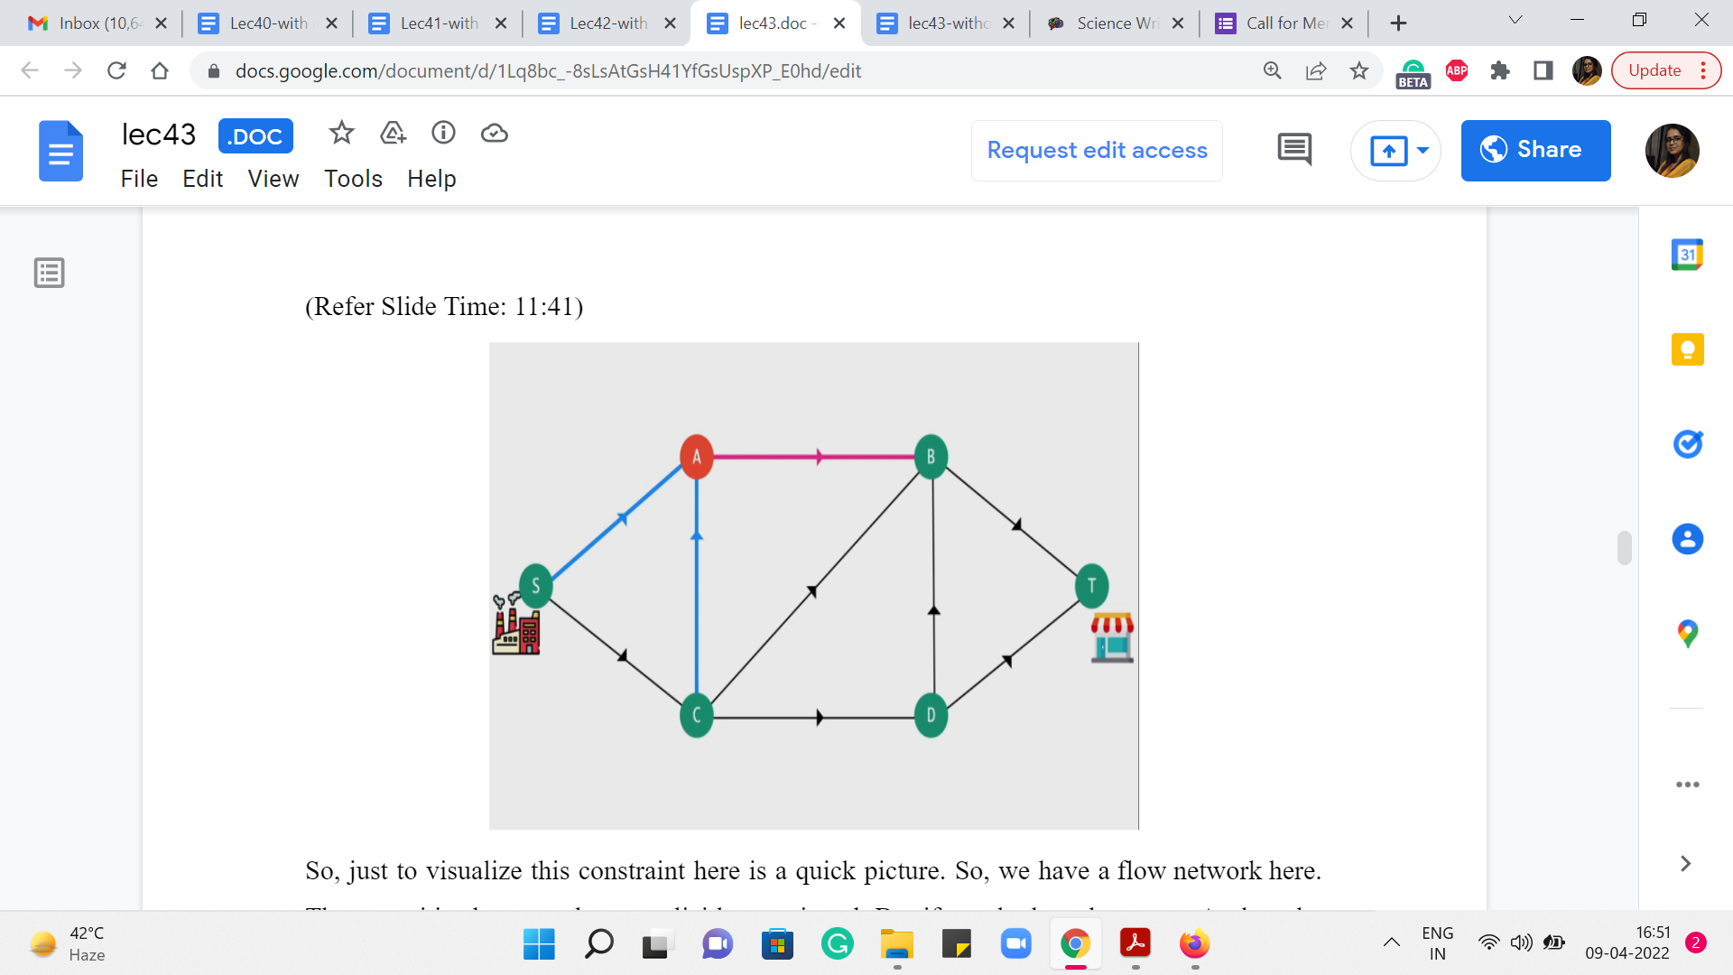Click Request edit access button

pos(1097,150)
